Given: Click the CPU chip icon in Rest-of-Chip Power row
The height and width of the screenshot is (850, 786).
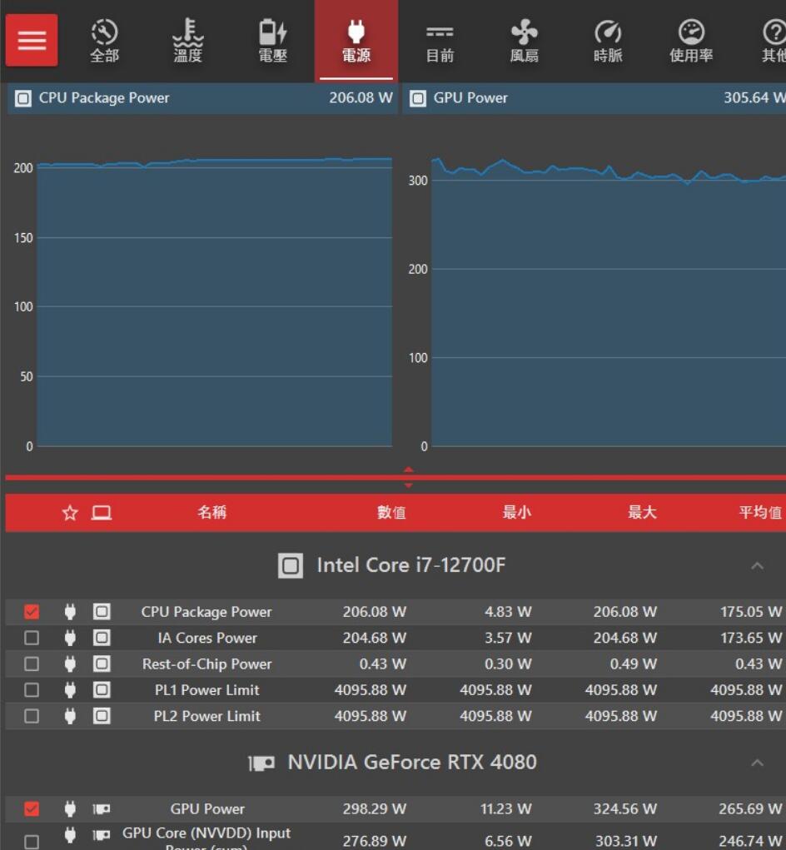Looking at the screenshot, I should pyautogui.click(x=102, y=664).
